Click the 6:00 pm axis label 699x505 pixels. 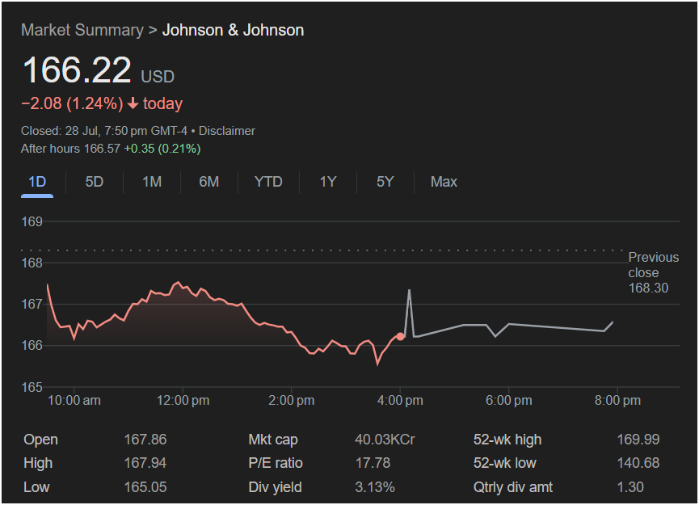pyautogui.click(x=508, y=400)
